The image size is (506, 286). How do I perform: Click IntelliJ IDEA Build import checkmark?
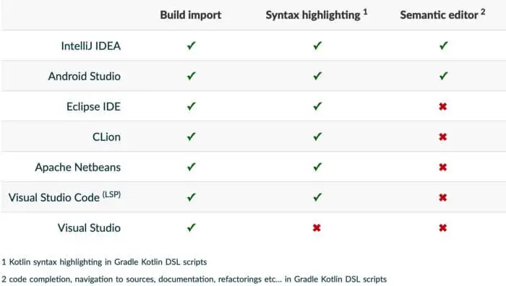192,45
